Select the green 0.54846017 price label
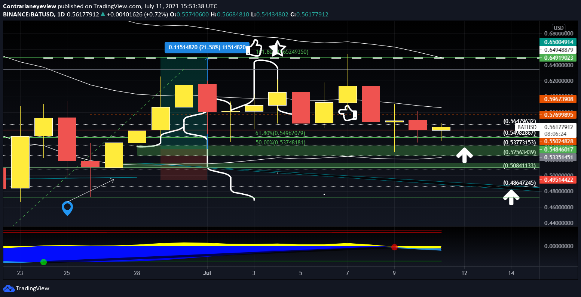This screenshot has height=297, width=581. pos(559,150)
